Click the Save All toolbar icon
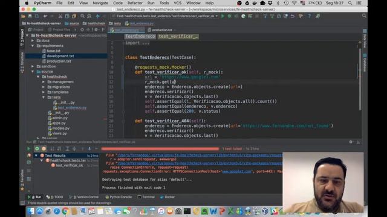Viewport: 387px width, 217px height. [x=30, y=16]
